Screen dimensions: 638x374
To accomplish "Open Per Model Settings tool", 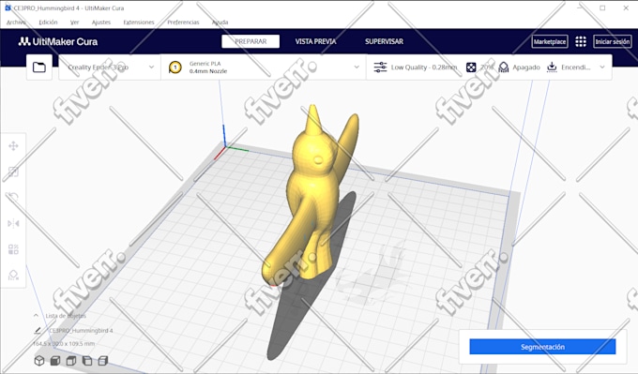I will pyautogui.click(x=13, y=249).
